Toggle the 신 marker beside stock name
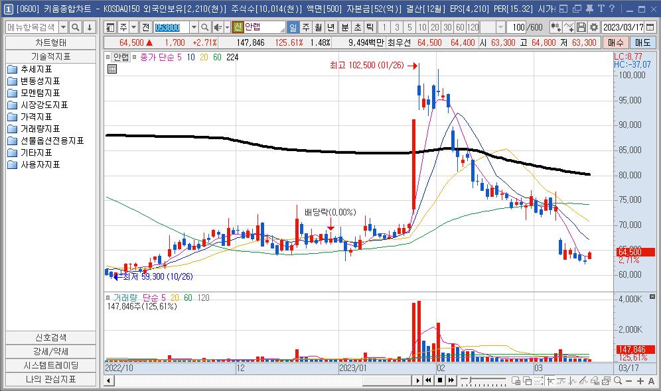This screenshot has height=391, width=661. [238, 27]
